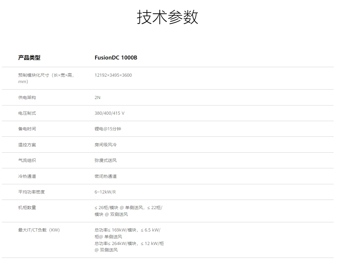The height and width of the screenshot is (260, 341).
Task: Click the 2N power architecture value
Action: pyautogui.click(x=97, y=97)
